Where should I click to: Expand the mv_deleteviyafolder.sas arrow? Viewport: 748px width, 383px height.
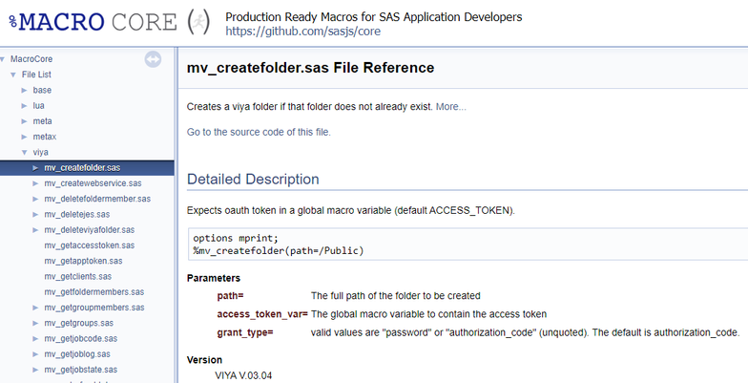[36, 230]
